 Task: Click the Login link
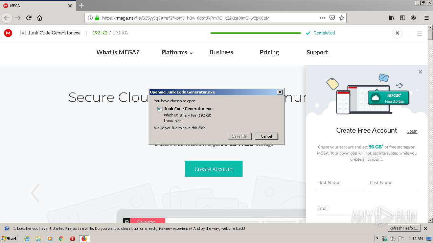[x=412, y=131]
